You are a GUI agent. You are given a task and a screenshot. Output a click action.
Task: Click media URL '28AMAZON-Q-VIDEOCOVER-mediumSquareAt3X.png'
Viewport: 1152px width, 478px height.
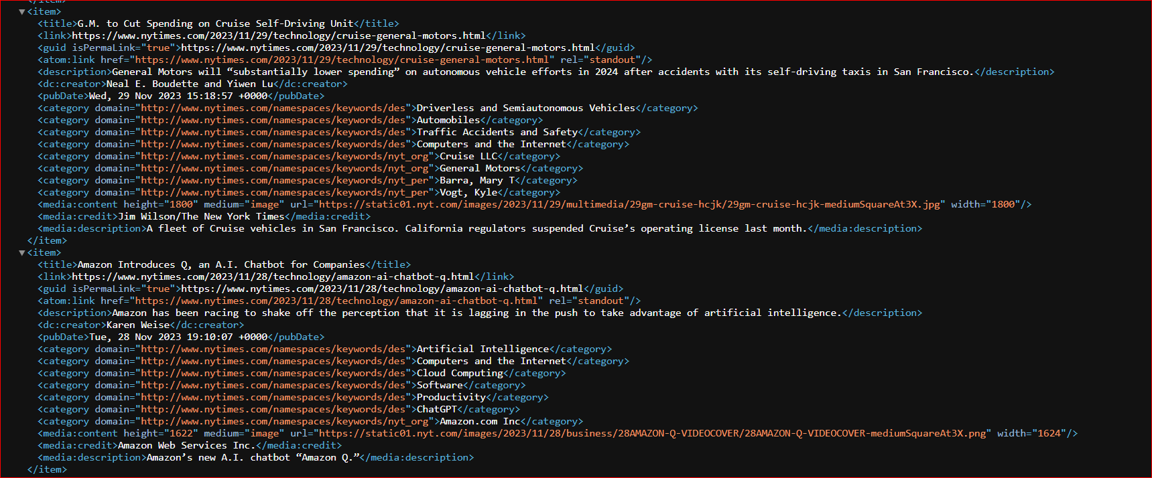click(x=653, y=433)
